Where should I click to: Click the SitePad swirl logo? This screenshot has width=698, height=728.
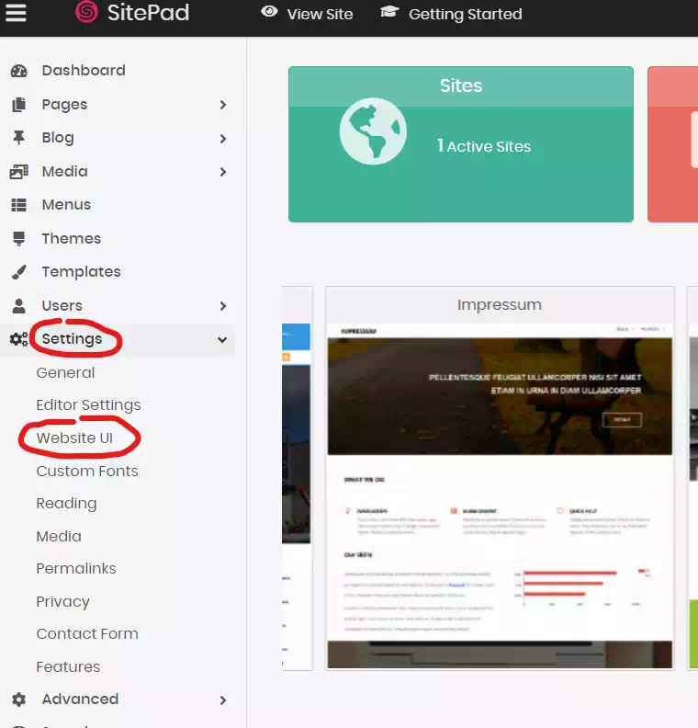point(86,12)
